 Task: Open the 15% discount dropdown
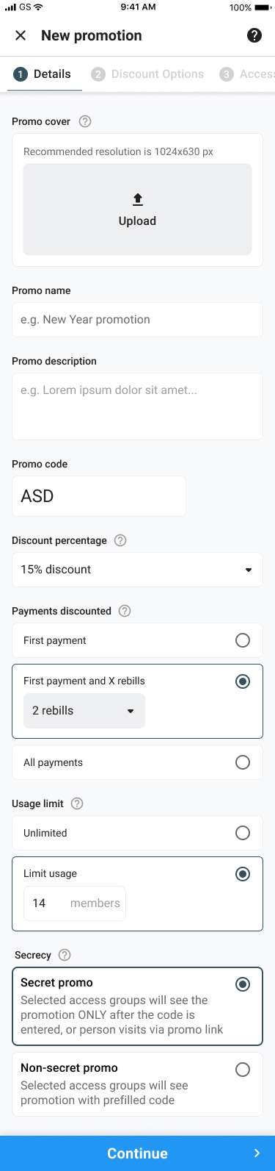pos(137,570)
